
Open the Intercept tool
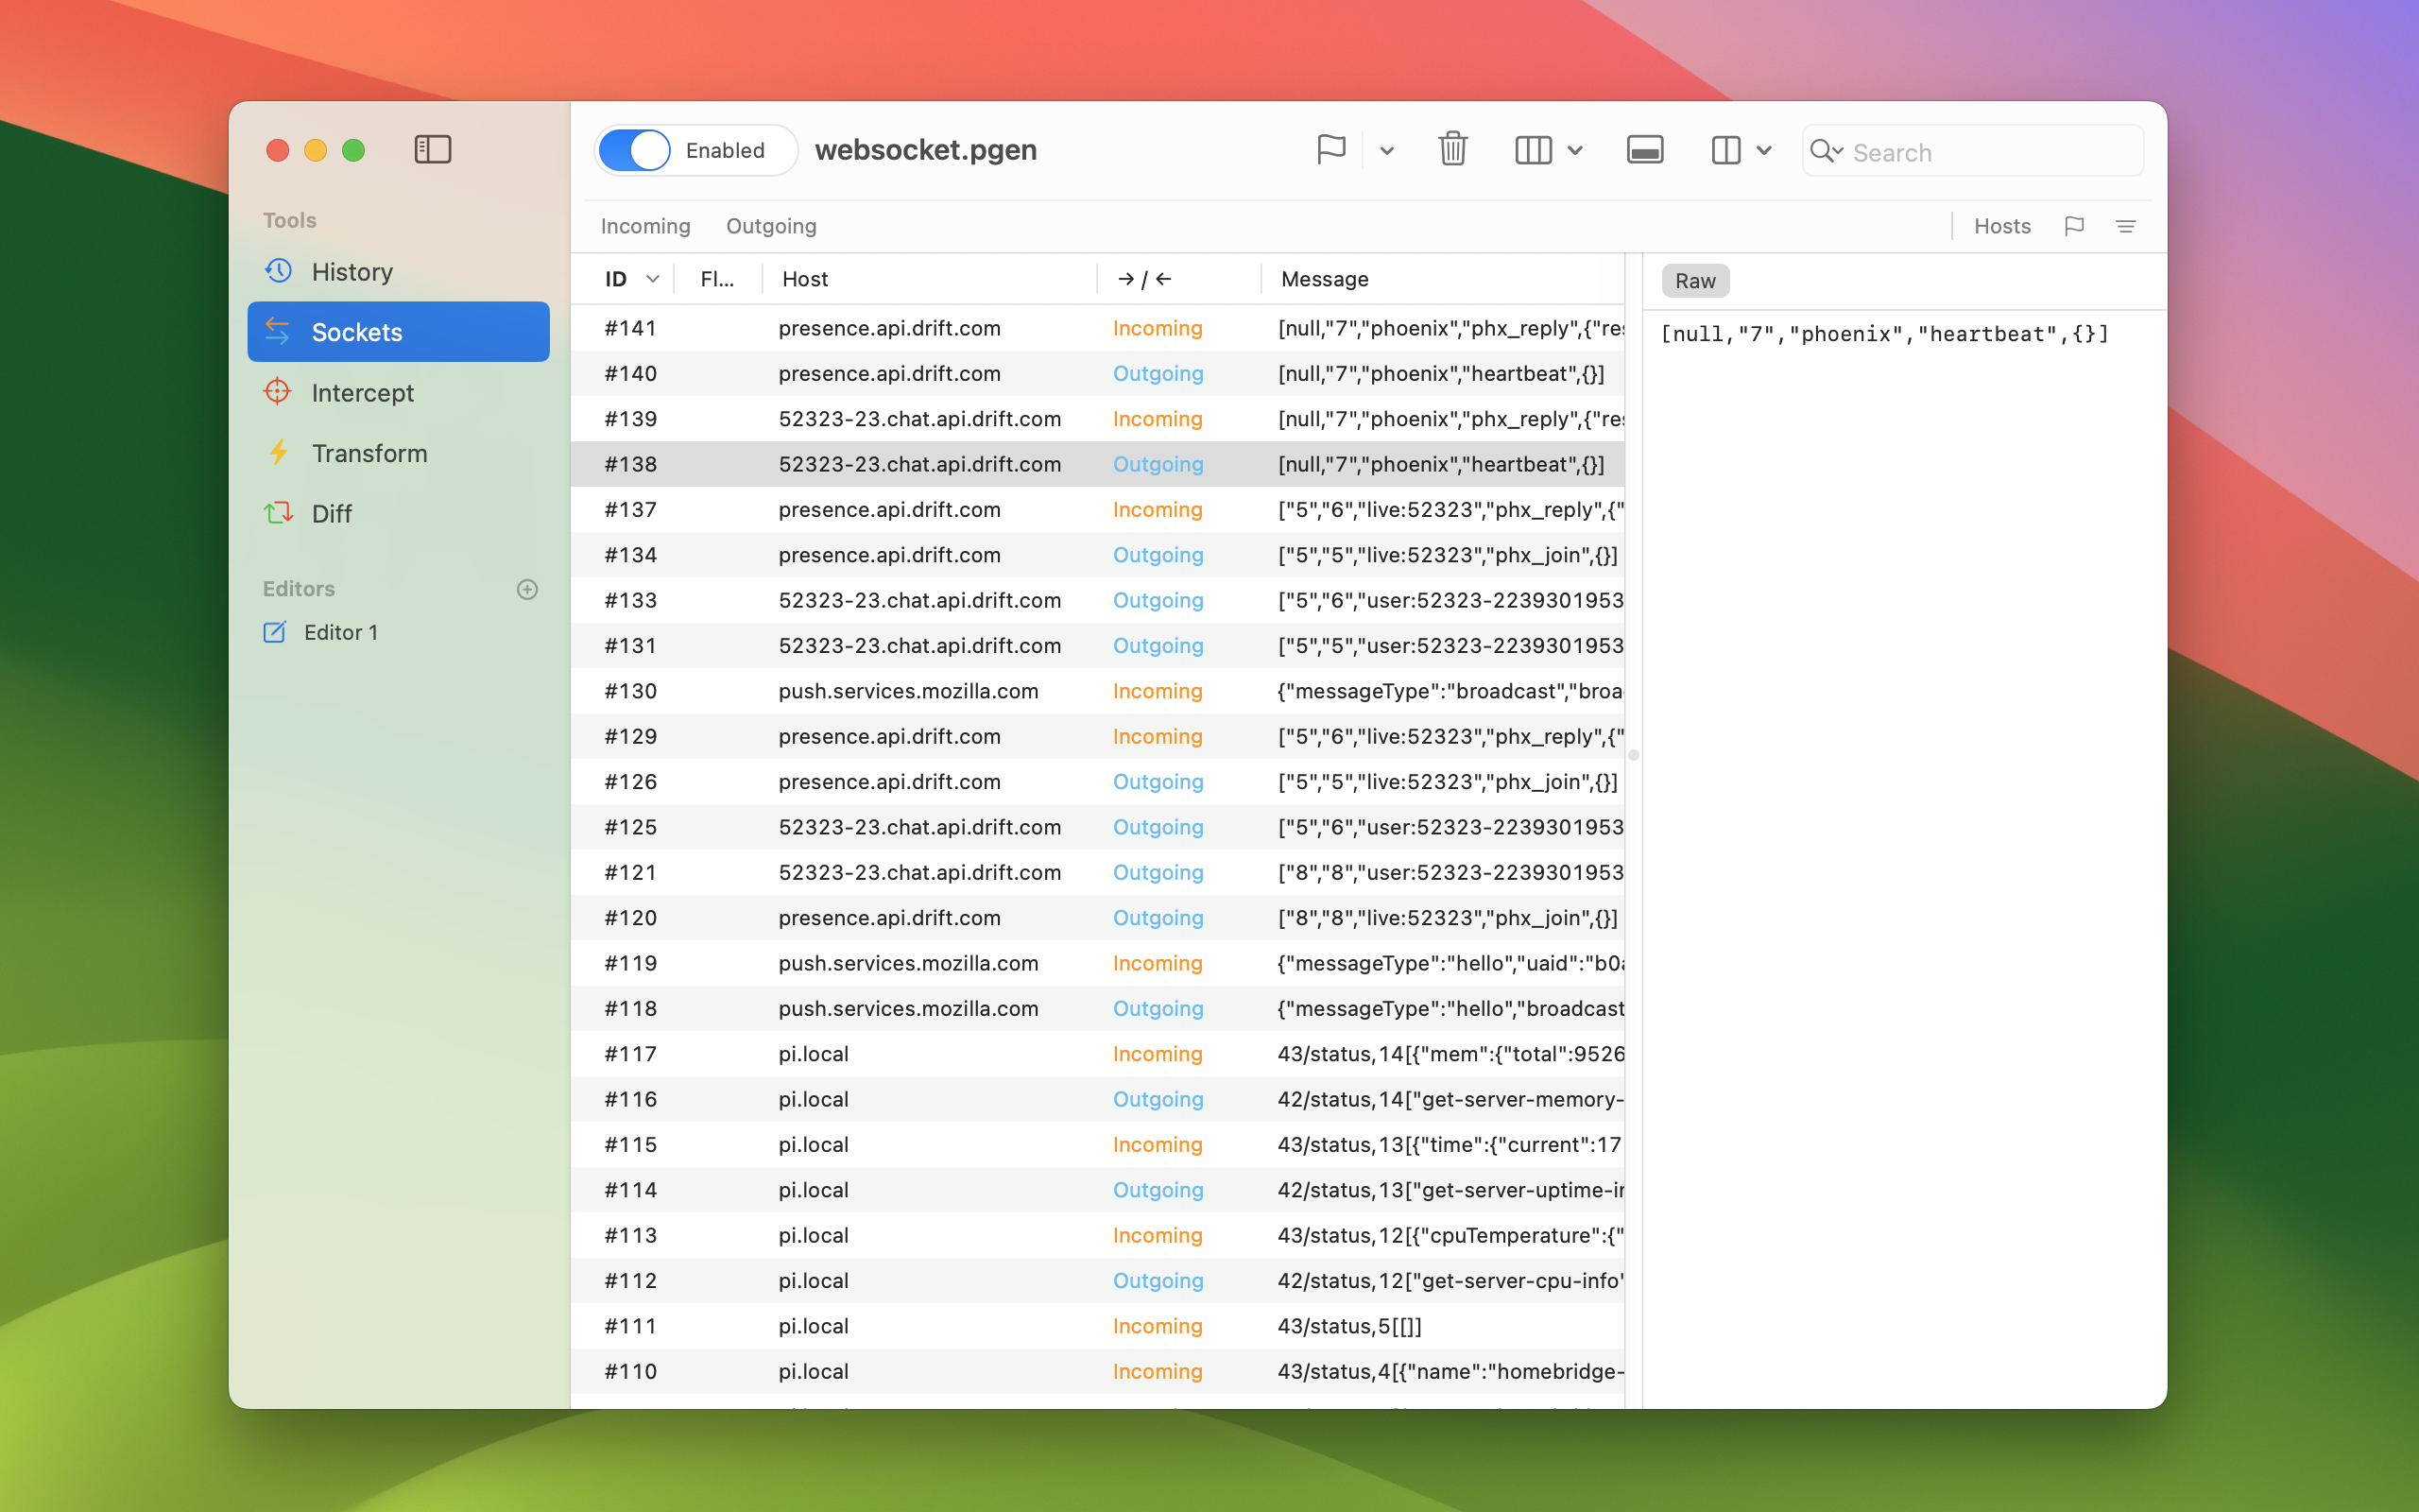pos(398,392)
